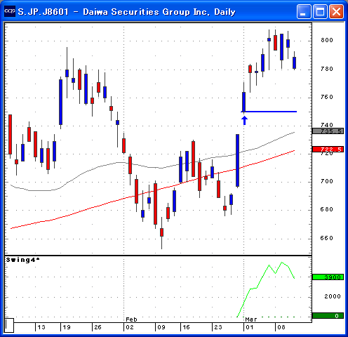Click the gray 735.5 price marker

(328, 131)
